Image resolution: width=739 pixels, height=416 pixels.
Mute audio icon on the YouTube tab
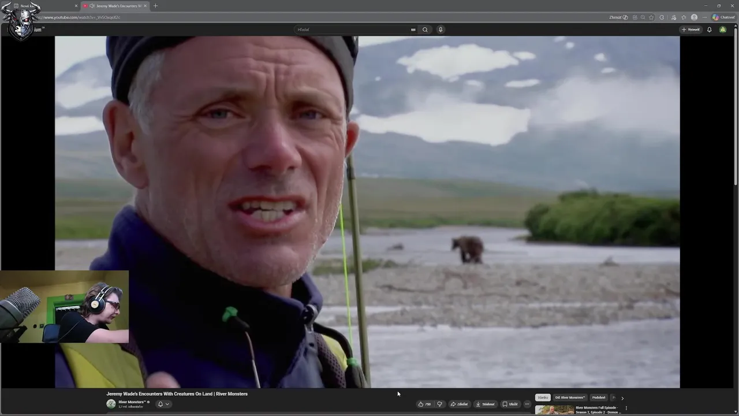92,6
